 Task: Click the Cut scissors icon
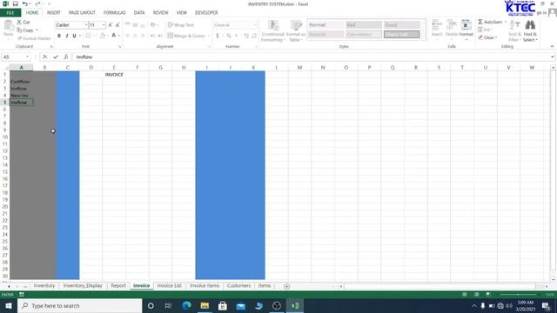19,22
